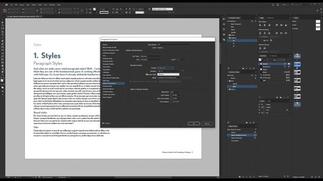
Task: Click Align Vertical Centers in the Align panel
Action: click(282, 25)
